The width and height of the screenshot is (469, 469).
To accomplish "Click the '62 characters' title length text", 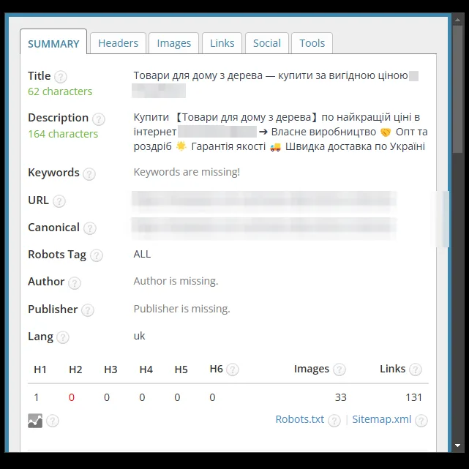I will 60,91.
